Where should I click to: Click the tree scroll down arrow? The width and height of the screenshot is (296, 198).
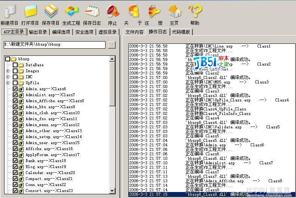112,191
